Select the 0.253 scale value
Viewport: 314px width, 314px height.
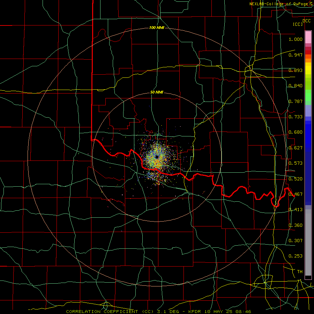click(296, 256)
